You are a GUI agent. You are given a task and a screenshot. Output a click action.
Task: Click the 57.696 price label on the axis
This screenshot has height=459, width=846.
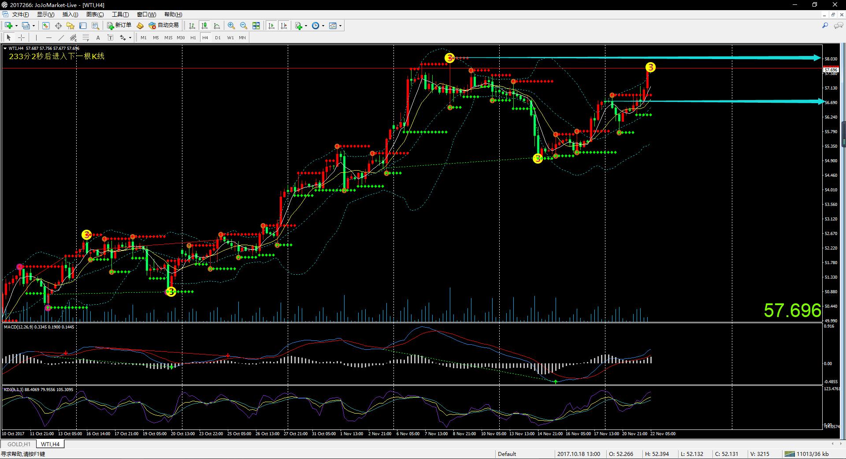tap(831, 70)
